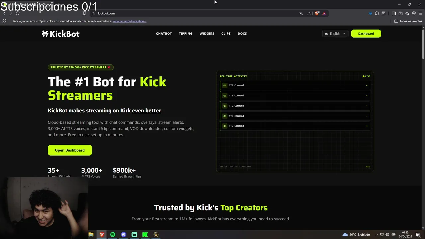Click the share page icon
The height and width of the screenshot is (239, 425).
point(309,13)
